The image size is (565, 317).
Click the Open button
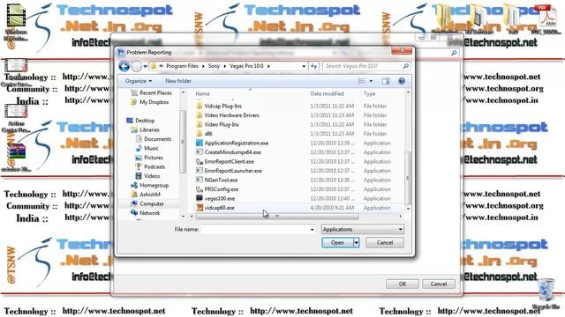(x=337, y=243)
